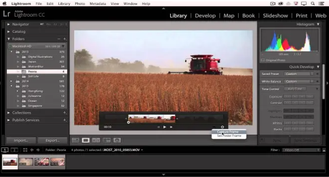Image resolution: width=329 pixels, height=177 pixels.
Task: Open Filters Off dropdown
Action: [x=301, y=150]
